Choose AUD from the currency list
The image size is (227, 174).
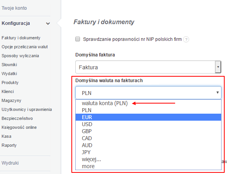(x=148, y=145)
